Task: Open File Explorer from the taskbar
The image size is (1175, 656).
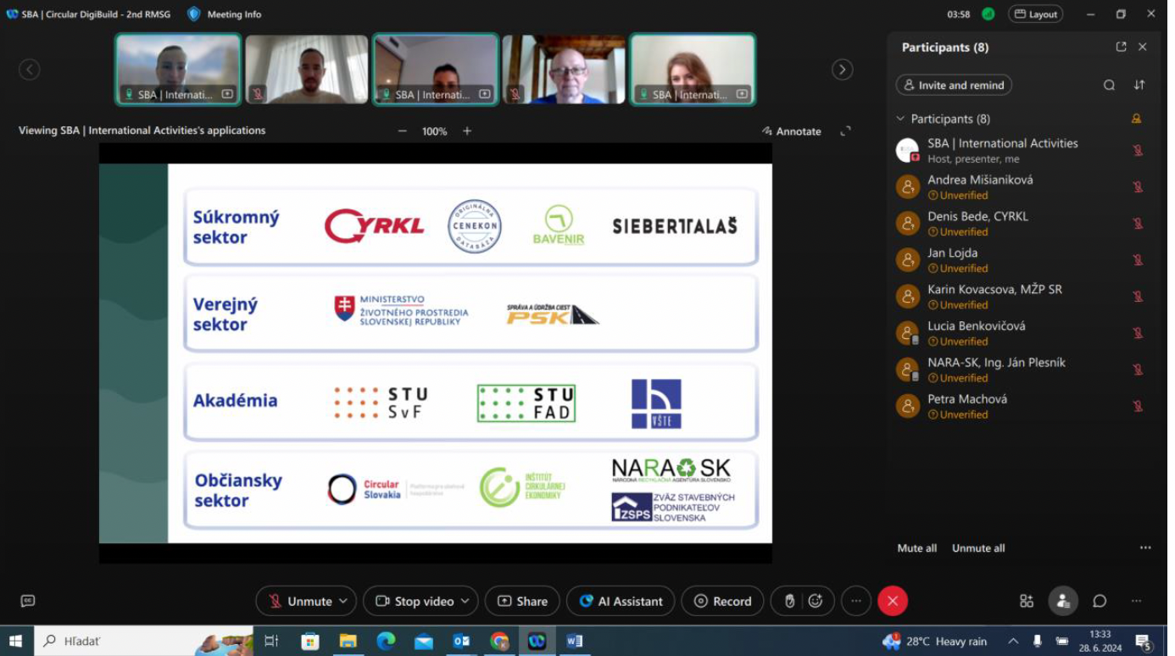Action: point(348,641)
